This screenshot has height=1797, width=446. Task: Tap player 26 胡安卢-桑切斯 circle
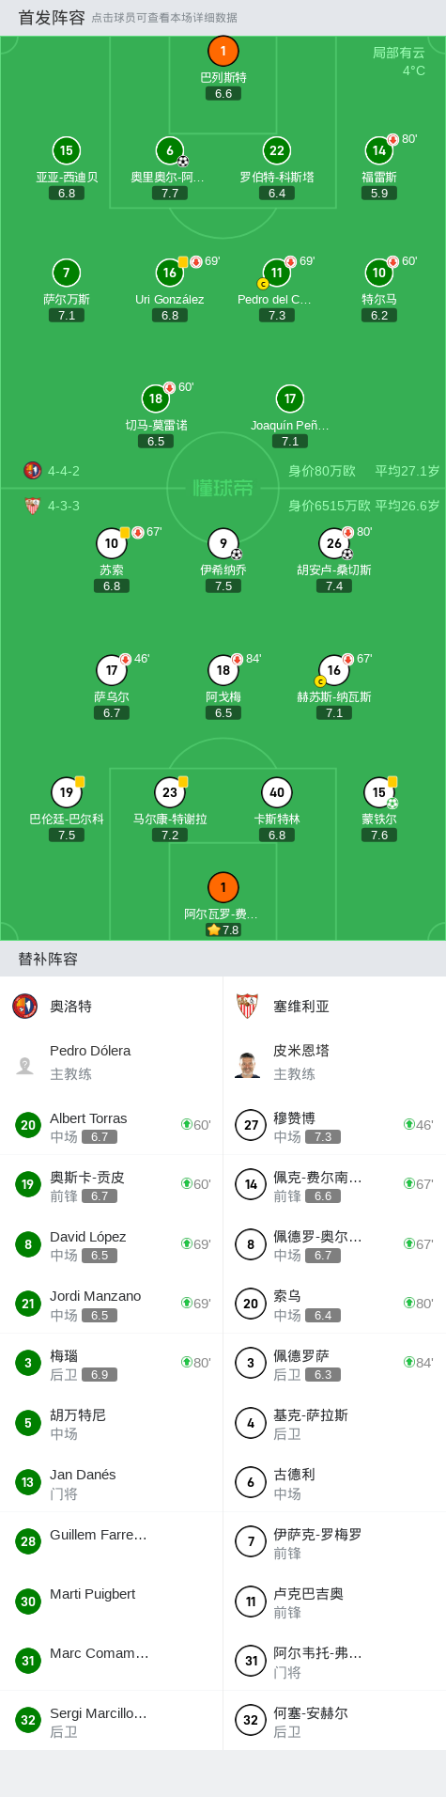334,543
